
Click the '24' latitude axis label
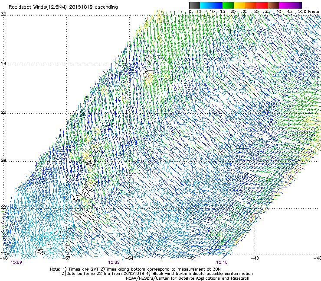3,160
